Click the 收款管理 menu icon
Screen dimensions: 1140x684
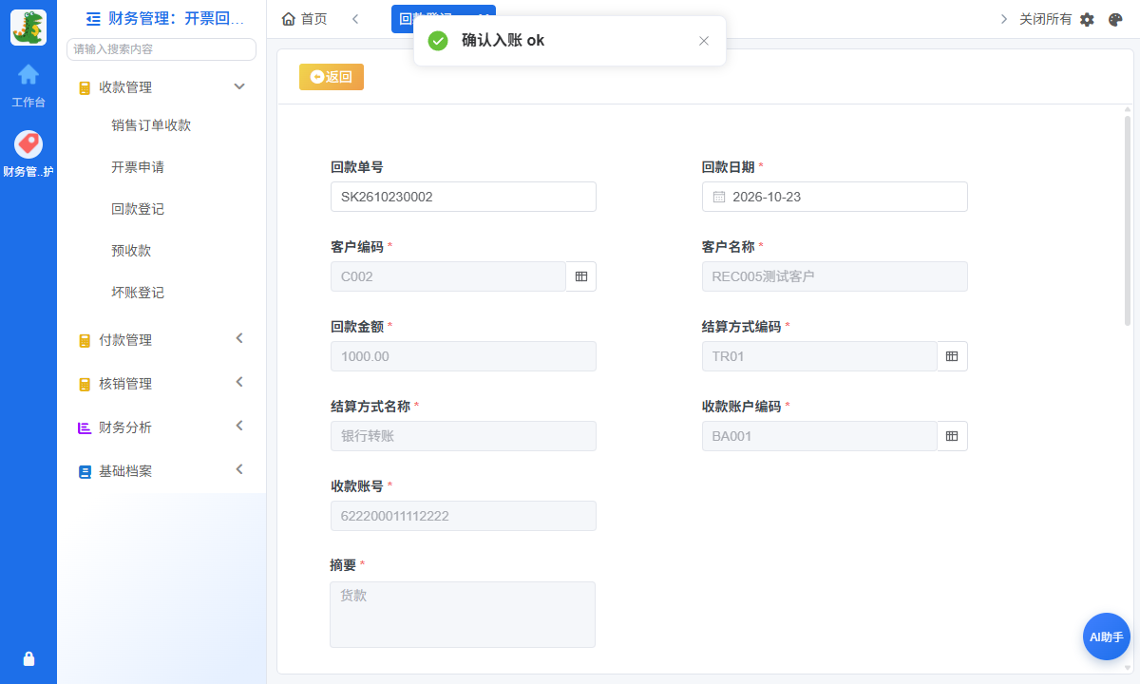pyautogui.click(x=85, y=87)
